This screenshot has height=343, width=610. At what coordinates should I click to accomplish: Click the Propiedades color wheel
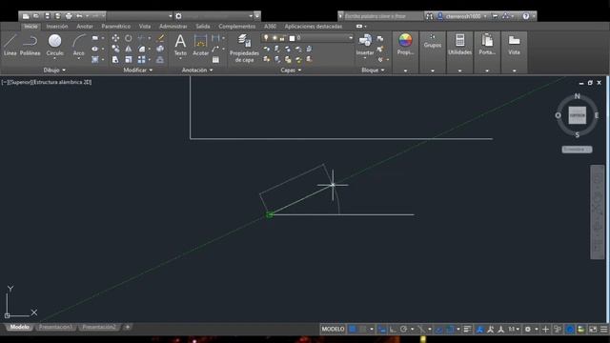click(405, 40)
